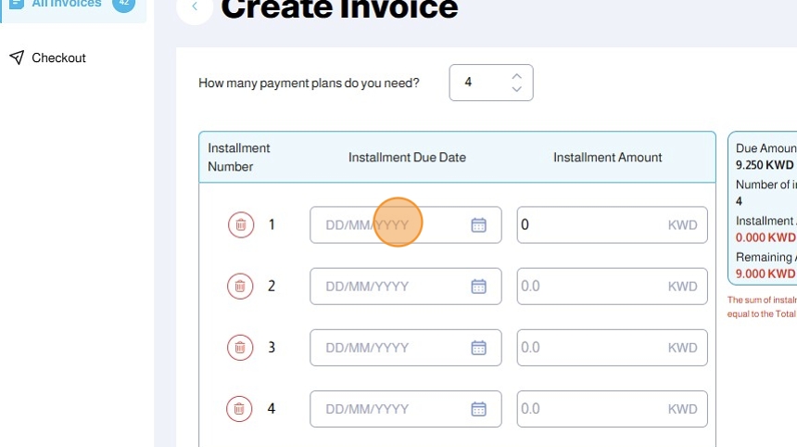Image resolution: width=797 pixels, height=447 pixels.
Task: Edit installment 1 amount field
Action: (591, 224)
